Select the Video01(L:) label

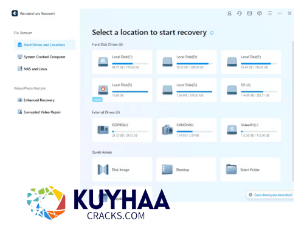coord(249,125)
